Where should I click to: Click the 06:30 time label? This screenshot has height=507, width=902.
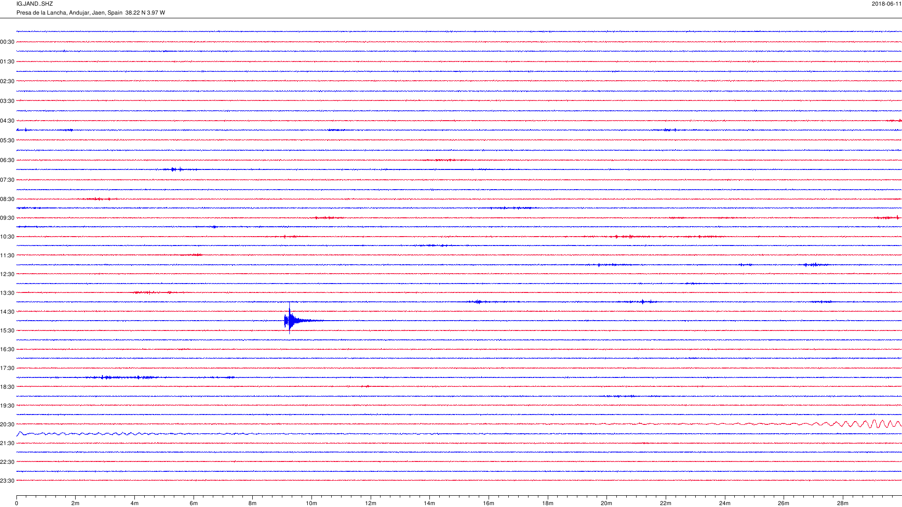click(x=7, y=160)
